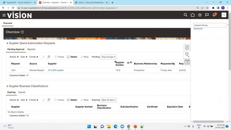This screenshot has width=231, height=130.
Task: Click edit pencil icon in Business Classifications toolbar
Action: point(43,100)
